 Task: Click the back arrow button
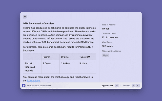point(25,16)
